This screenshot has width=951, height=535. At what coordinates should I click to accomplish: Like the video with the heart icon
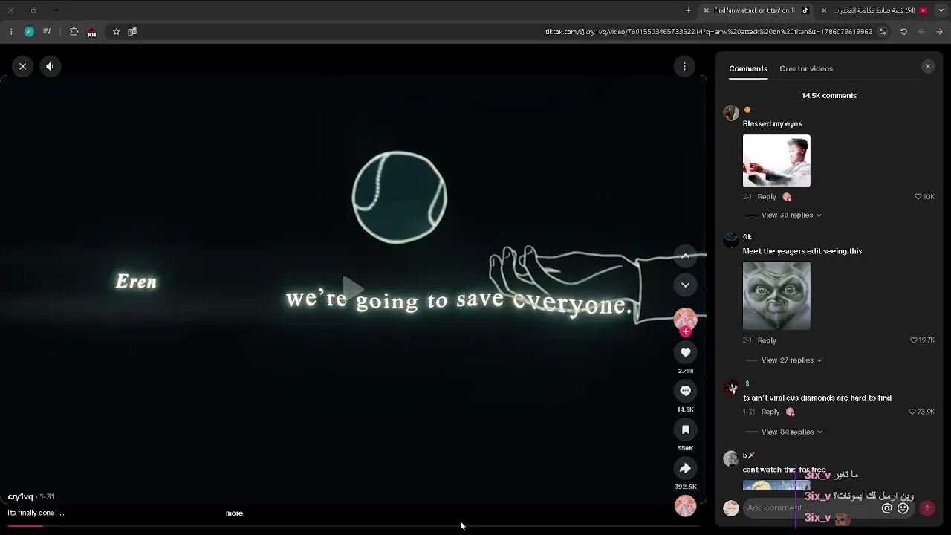point(685,352)
